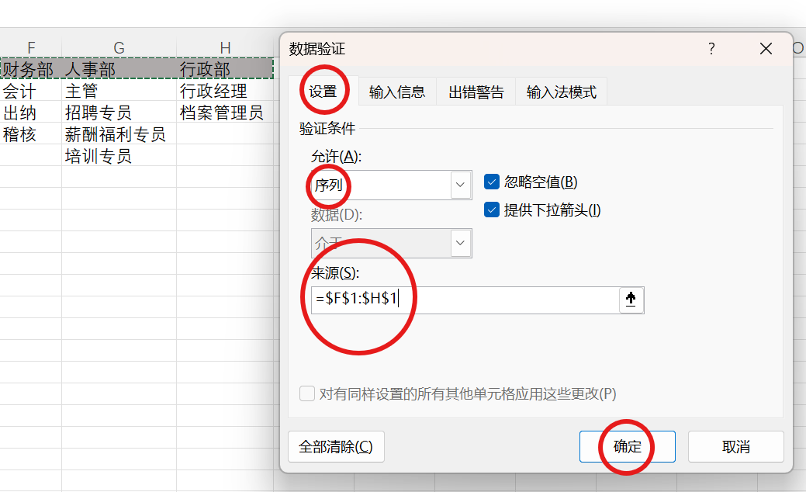Select the 招聘专员 cell
The image size is (806, 492).
pos(119,112)
